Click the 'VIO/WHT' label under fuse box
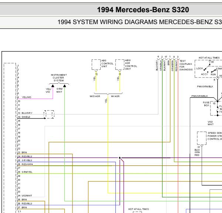Image resolution: width=222 pixels, height=213 pixels. 211,123
